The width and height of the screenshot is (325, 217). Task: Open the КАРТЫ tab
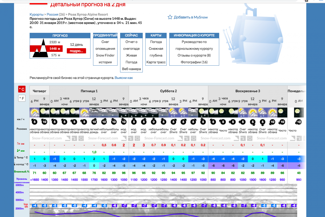(x=156, y=36)
